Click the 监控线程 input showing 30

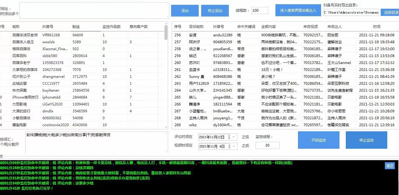(267, 145)
